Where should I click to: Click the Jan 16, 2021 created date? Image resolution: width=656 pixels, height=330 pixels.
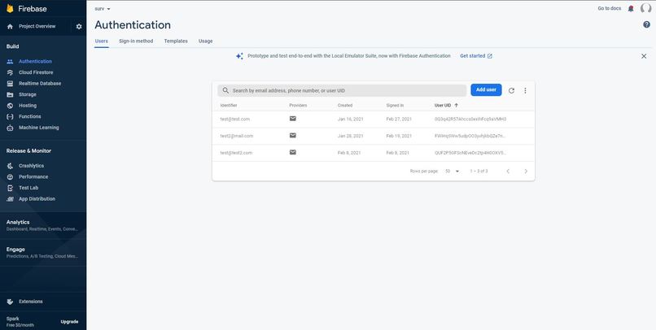(x=351, y=119)
